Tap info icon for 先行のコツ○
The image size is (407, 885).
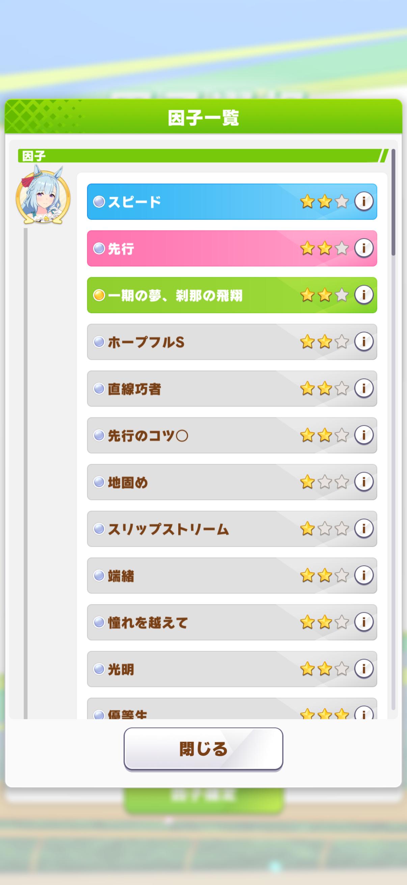pos(363,435)
